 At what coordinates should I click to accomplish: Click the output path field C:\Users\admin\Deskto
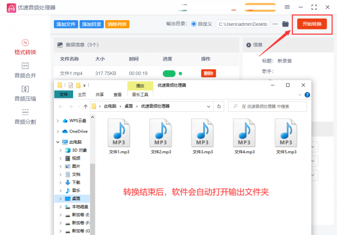tap(243, 24)
